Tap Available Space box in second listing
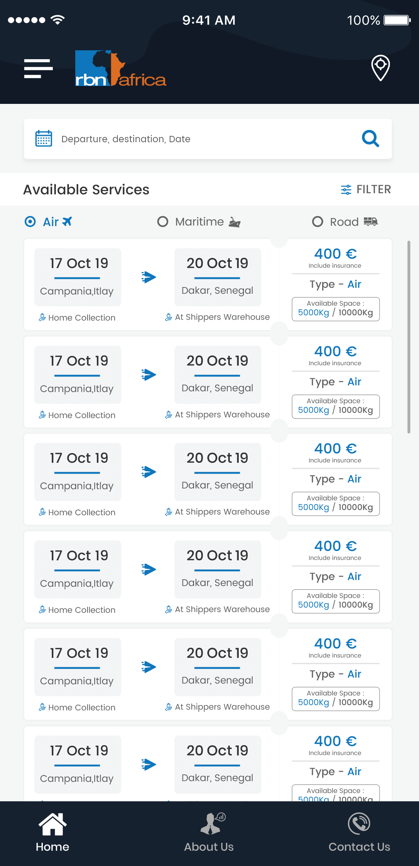This screenshot has width=419, height=866. coord(336,407)
